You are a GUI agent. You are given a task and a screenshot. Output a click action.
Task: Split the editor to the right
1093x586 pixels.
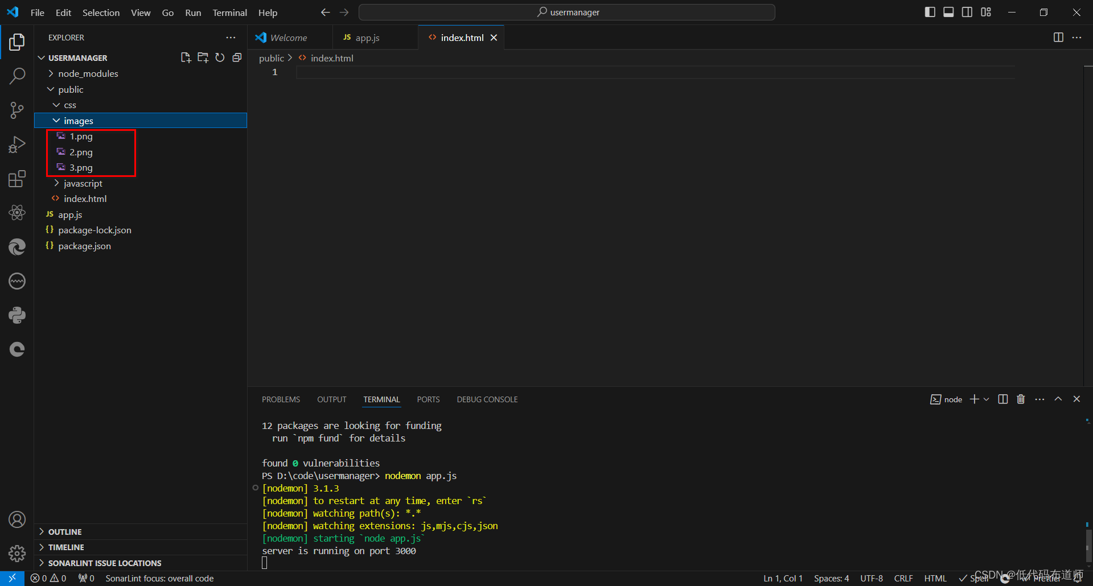tap(1058, 38)
